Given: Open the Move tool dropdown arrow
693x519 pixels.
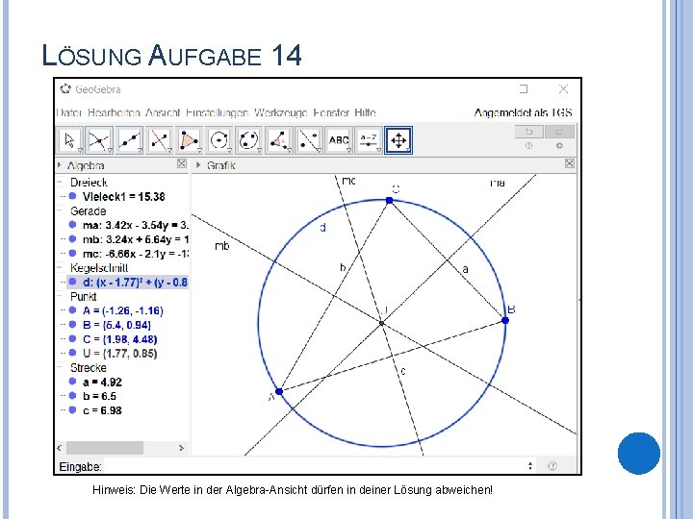Looking at the screenshot, I should click(80, 151).
